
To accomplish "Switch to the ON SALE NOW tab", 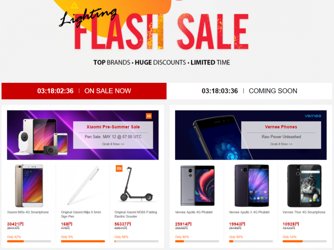I will 84,91.
